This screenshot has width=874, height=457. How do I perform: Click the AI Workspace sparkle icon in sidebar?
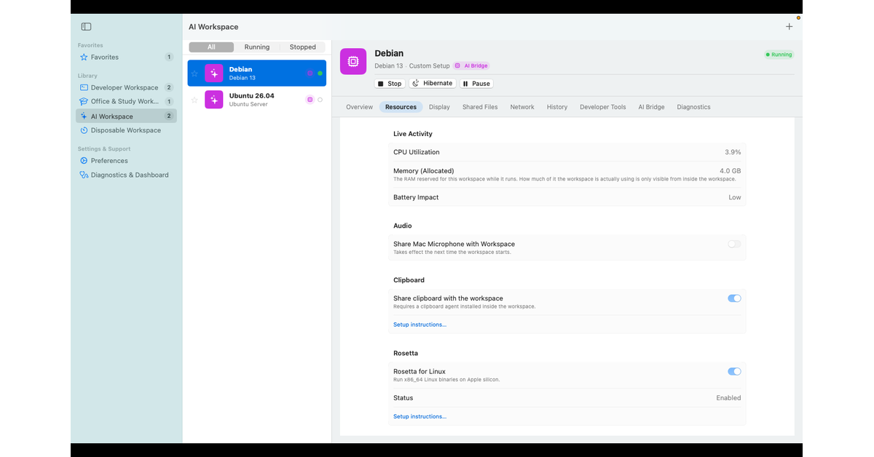(84, 116)
